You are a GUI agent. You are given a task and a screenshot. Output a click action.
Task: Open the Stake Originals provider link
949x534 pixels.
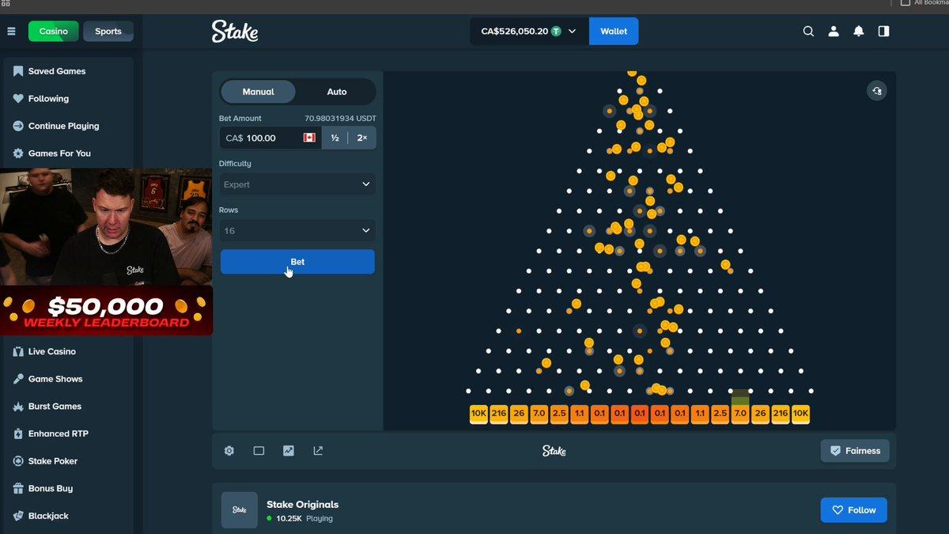pyautogui.click(x=302, y=504)
